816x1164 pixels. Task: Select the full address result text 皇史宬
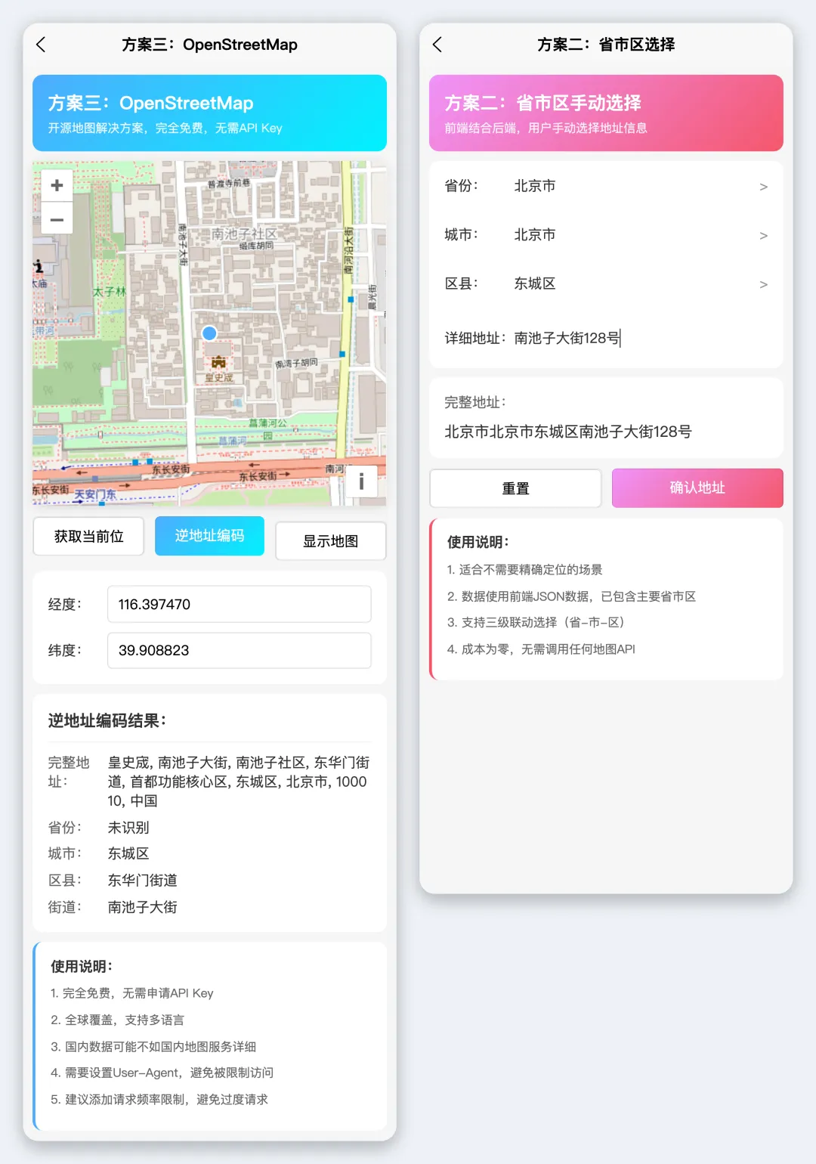tap(128, 763)
